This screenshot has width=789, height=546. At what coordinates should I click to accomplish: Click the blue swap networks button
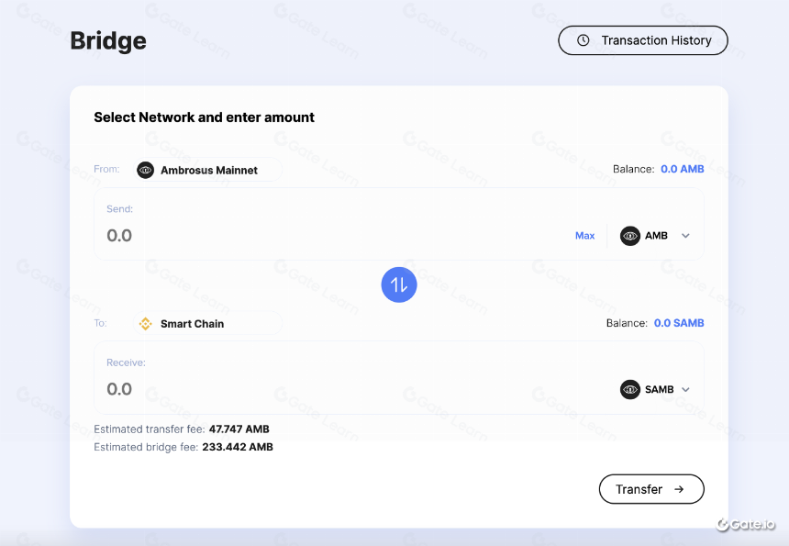click(399, 284)
